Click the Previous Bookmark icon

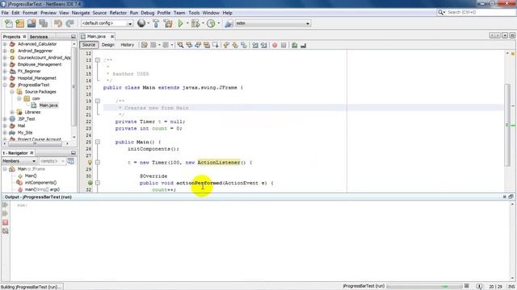(x=226, y=45)
